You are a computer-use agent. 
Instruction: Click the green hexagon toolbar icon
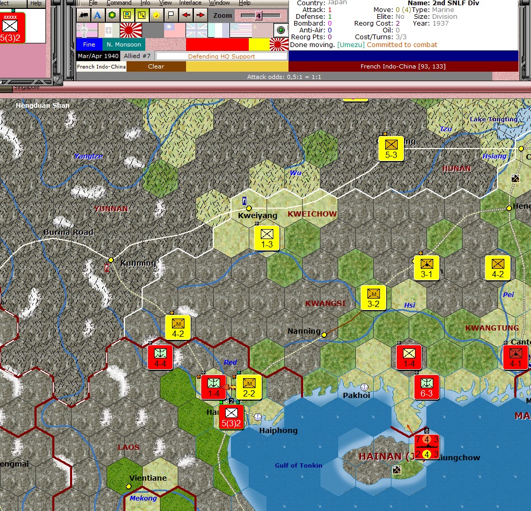[x=112, y=15]
